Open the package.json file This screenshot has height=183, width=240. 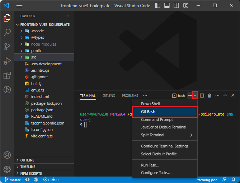tap(44, 110)
